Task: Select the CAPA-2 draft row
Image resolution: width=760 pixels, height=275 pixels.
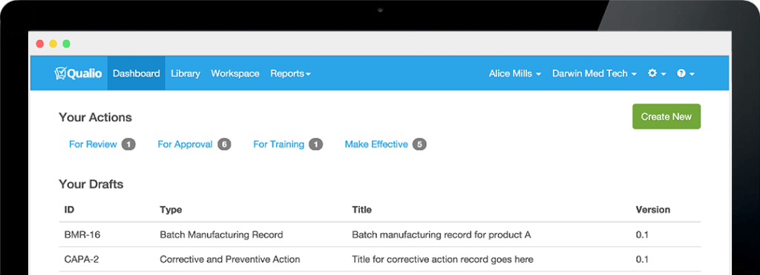Action: [x=379, y=259]
